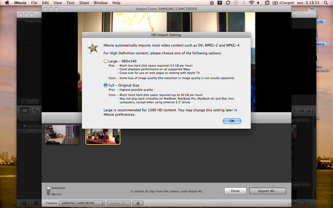This screenshot has width=333, height=208.
Task: Open the Help menu
Action: coord(116,3)
